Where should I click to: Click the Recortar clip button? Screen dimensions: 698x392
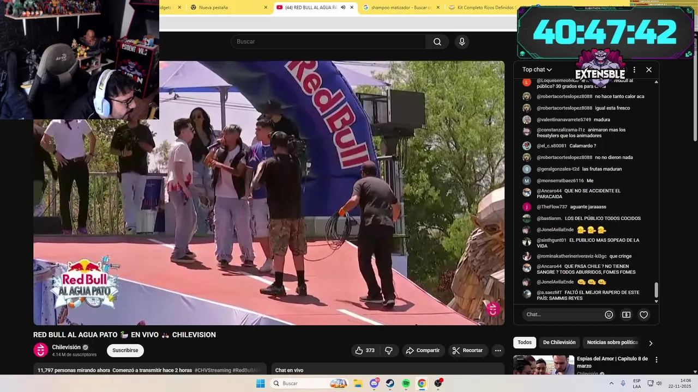click(x=468, y=351)
